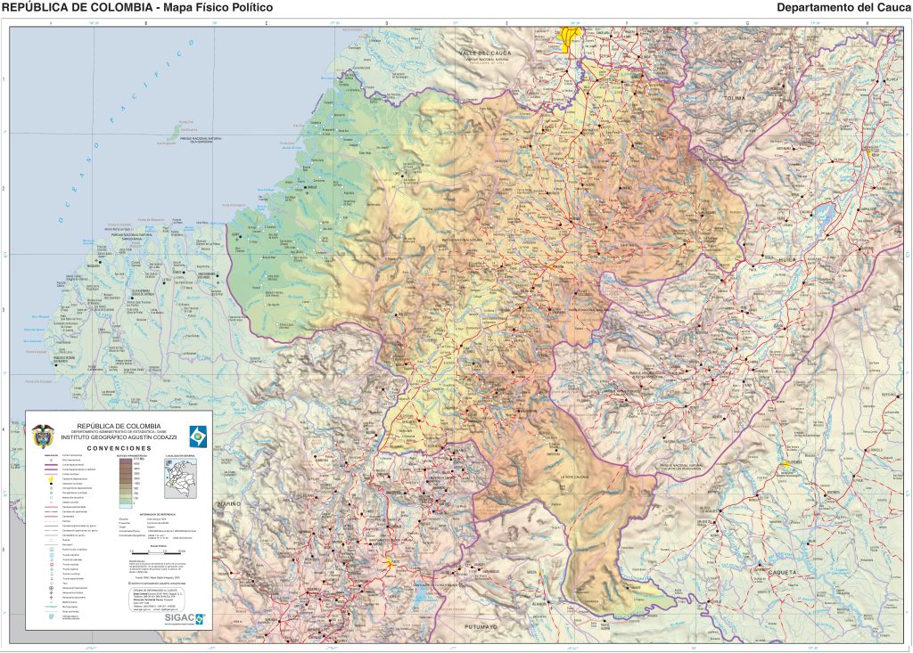Click the capital de departamento star symbol
This screenshot has width=913, height=653.
[51, 478]
